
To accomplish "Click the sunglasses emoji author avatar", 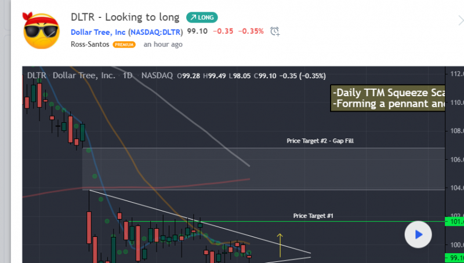I will click(41, 31).
